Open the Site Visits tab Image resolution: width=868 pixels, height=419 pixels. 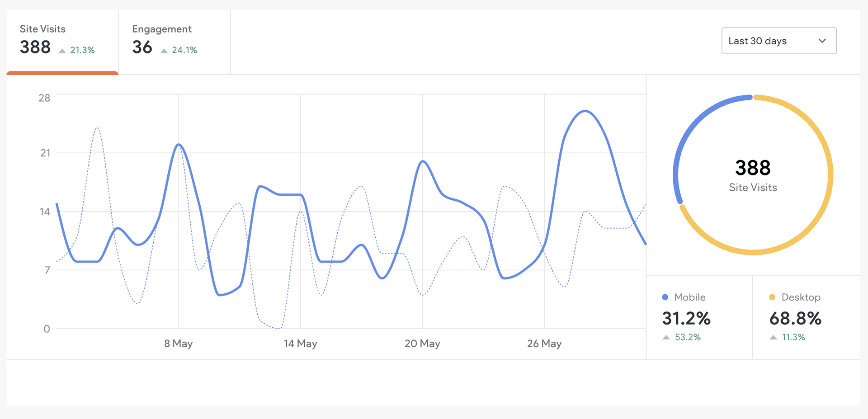coord(62,41)
